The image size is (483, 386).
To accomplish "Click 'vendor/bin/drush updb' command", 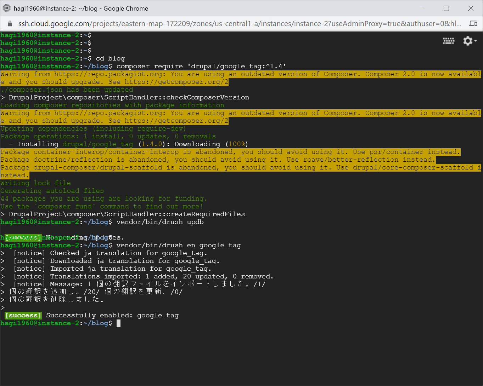I will pyautogui.click(x=160, y=222).
